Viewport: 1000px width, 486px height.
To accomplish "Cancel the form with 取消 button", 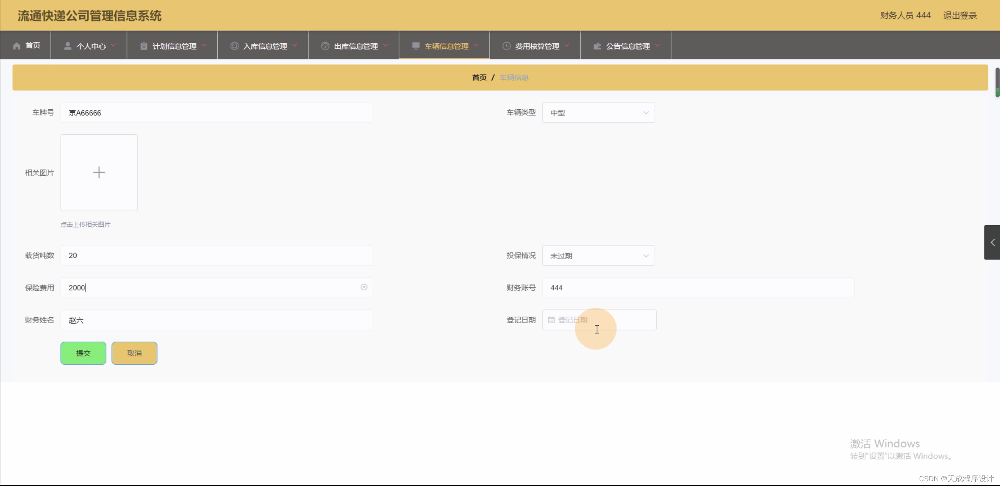I will (x=134, y=353).
